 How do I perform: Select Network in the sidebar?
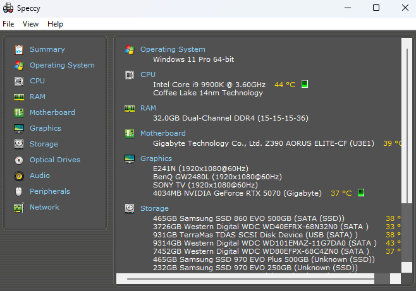click(44, 207)
